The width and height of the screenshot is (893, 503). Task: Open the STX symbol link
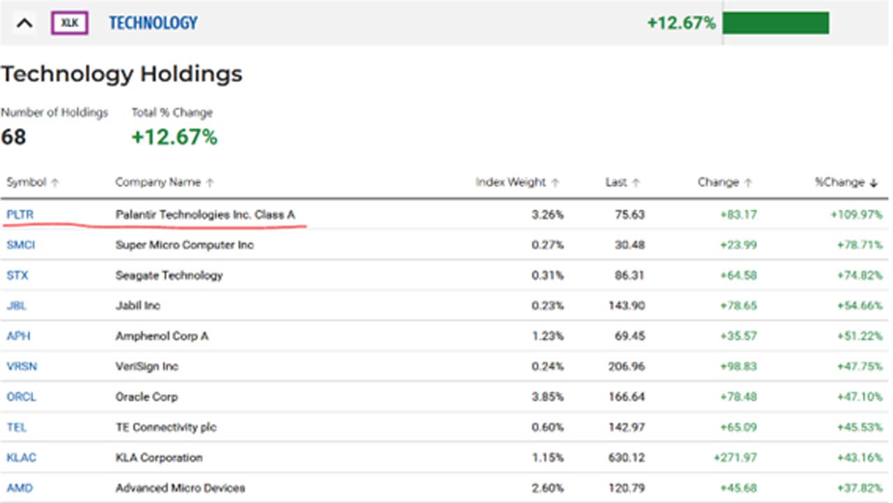[17, 275]
